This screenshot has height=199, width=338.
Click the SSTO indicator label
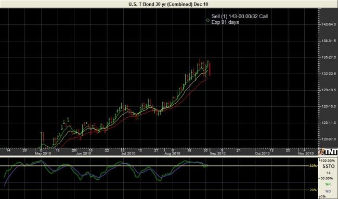coord(329,166)
